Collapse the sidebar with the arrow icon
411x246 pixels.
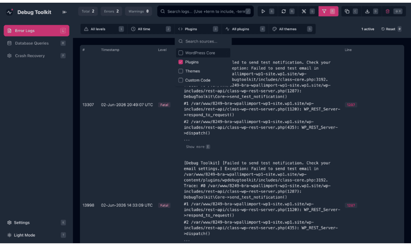[x=65, y=12]
